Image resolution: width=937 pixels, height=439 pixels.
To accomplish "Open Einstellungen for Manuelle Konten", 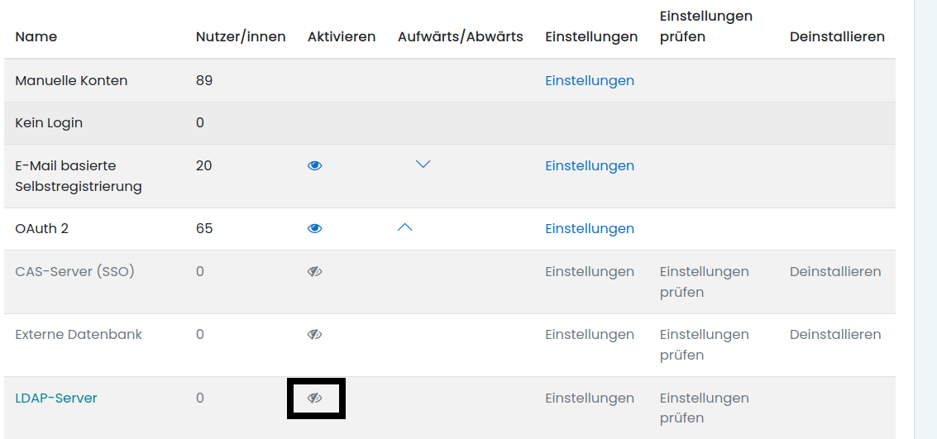I will click(x=589, y=80).
